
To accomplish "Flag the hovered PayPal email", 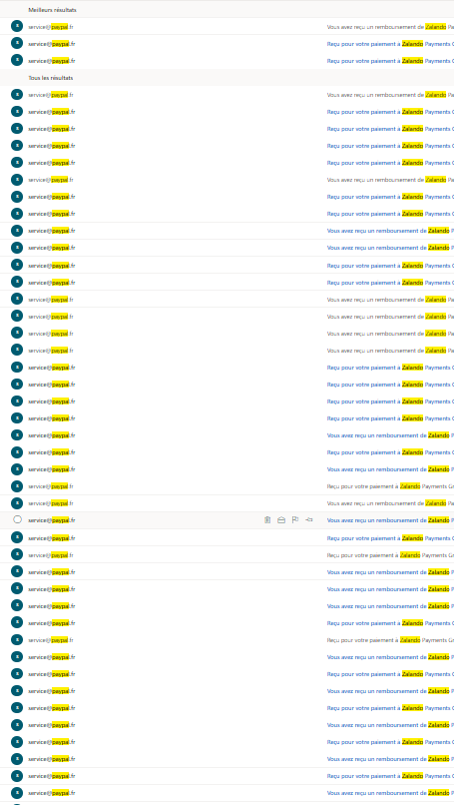I will coord(295,520).
